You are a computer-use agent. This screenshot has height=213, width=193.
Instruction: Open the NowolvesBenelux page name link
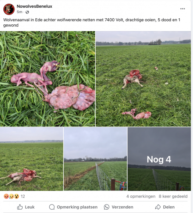pos(34,6)
